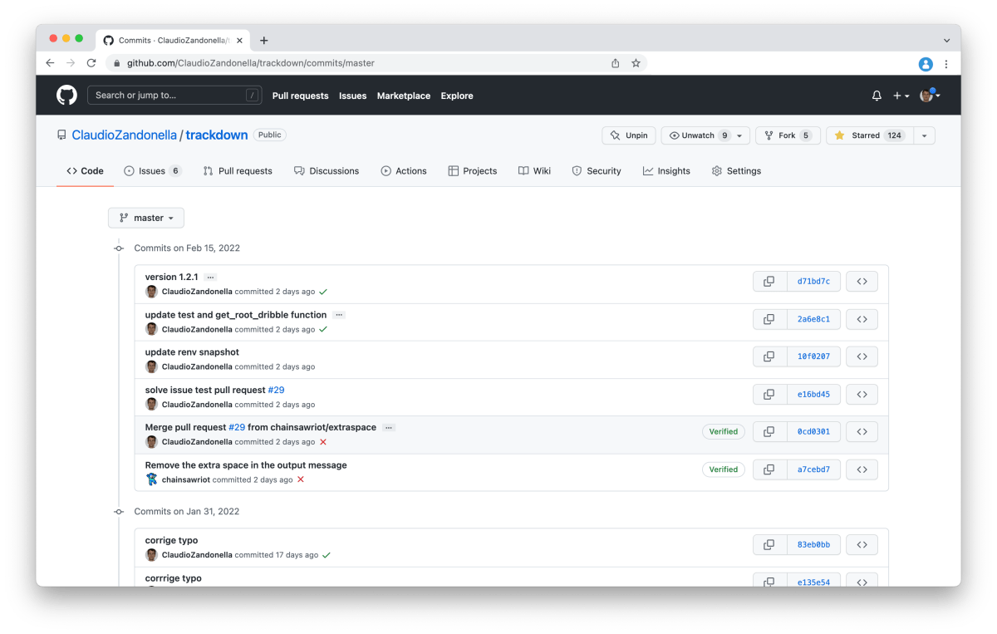Open the GitHub home logo
997x634 pixels.
click(66, 96)
